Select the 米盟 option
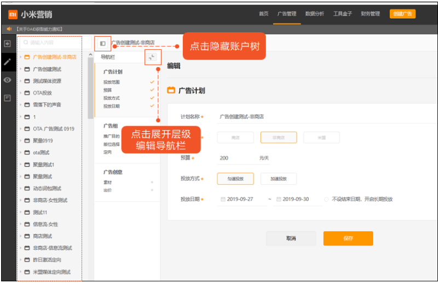The height and width of the screenshot is (283, 438). 321,138
